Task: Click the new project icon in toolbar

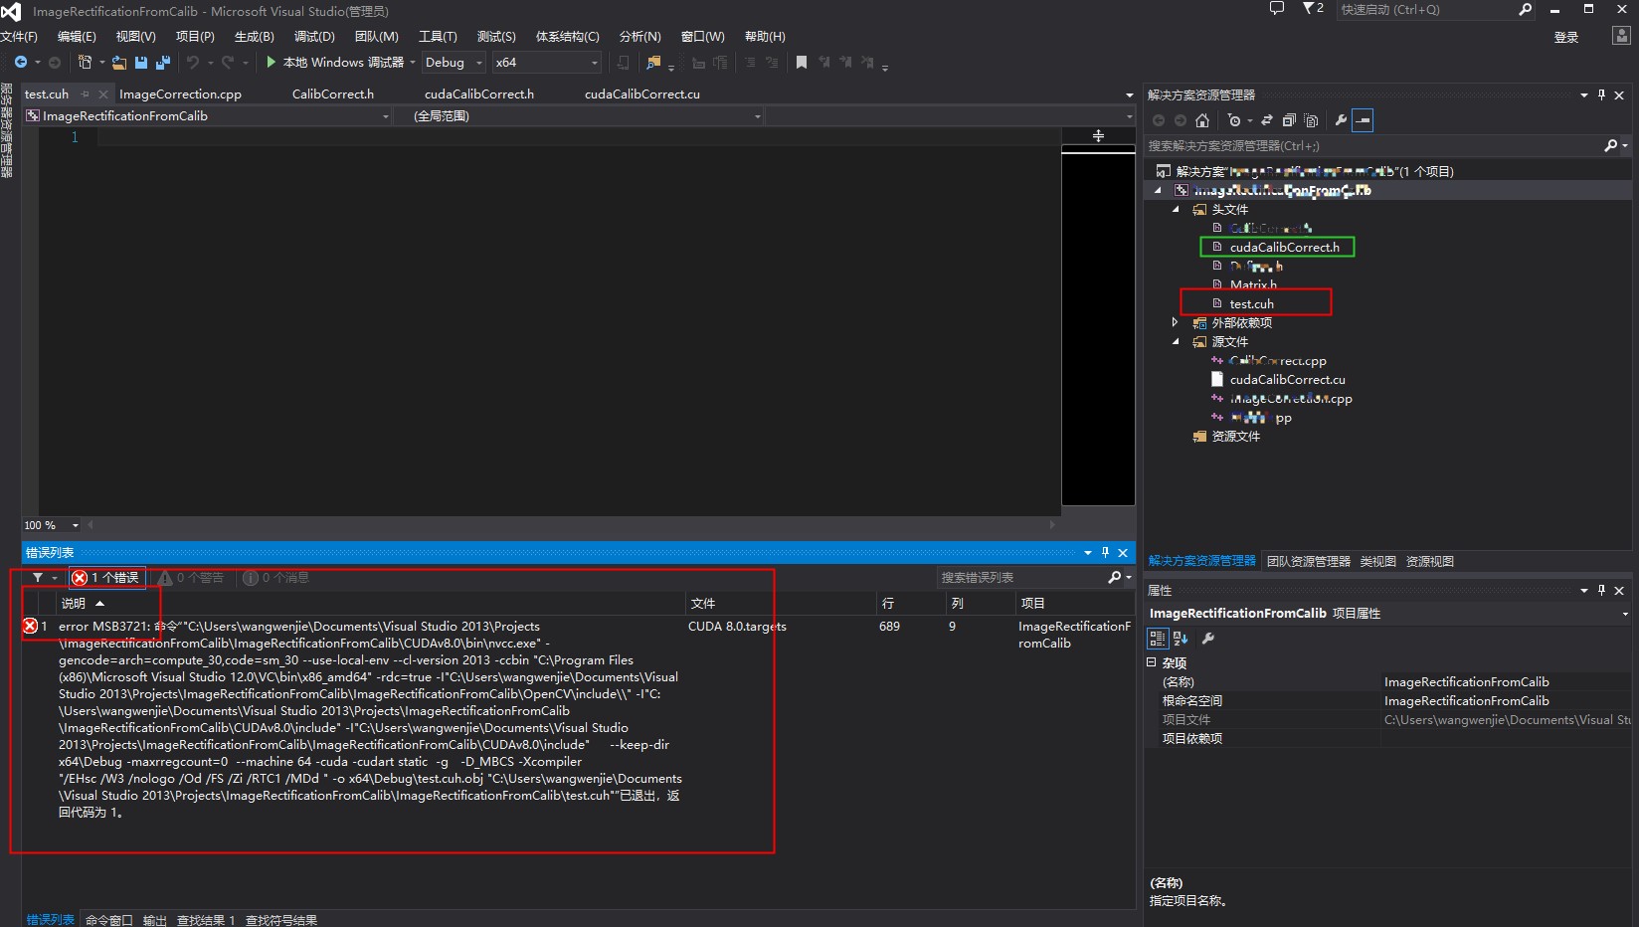Action: point(85,63)
